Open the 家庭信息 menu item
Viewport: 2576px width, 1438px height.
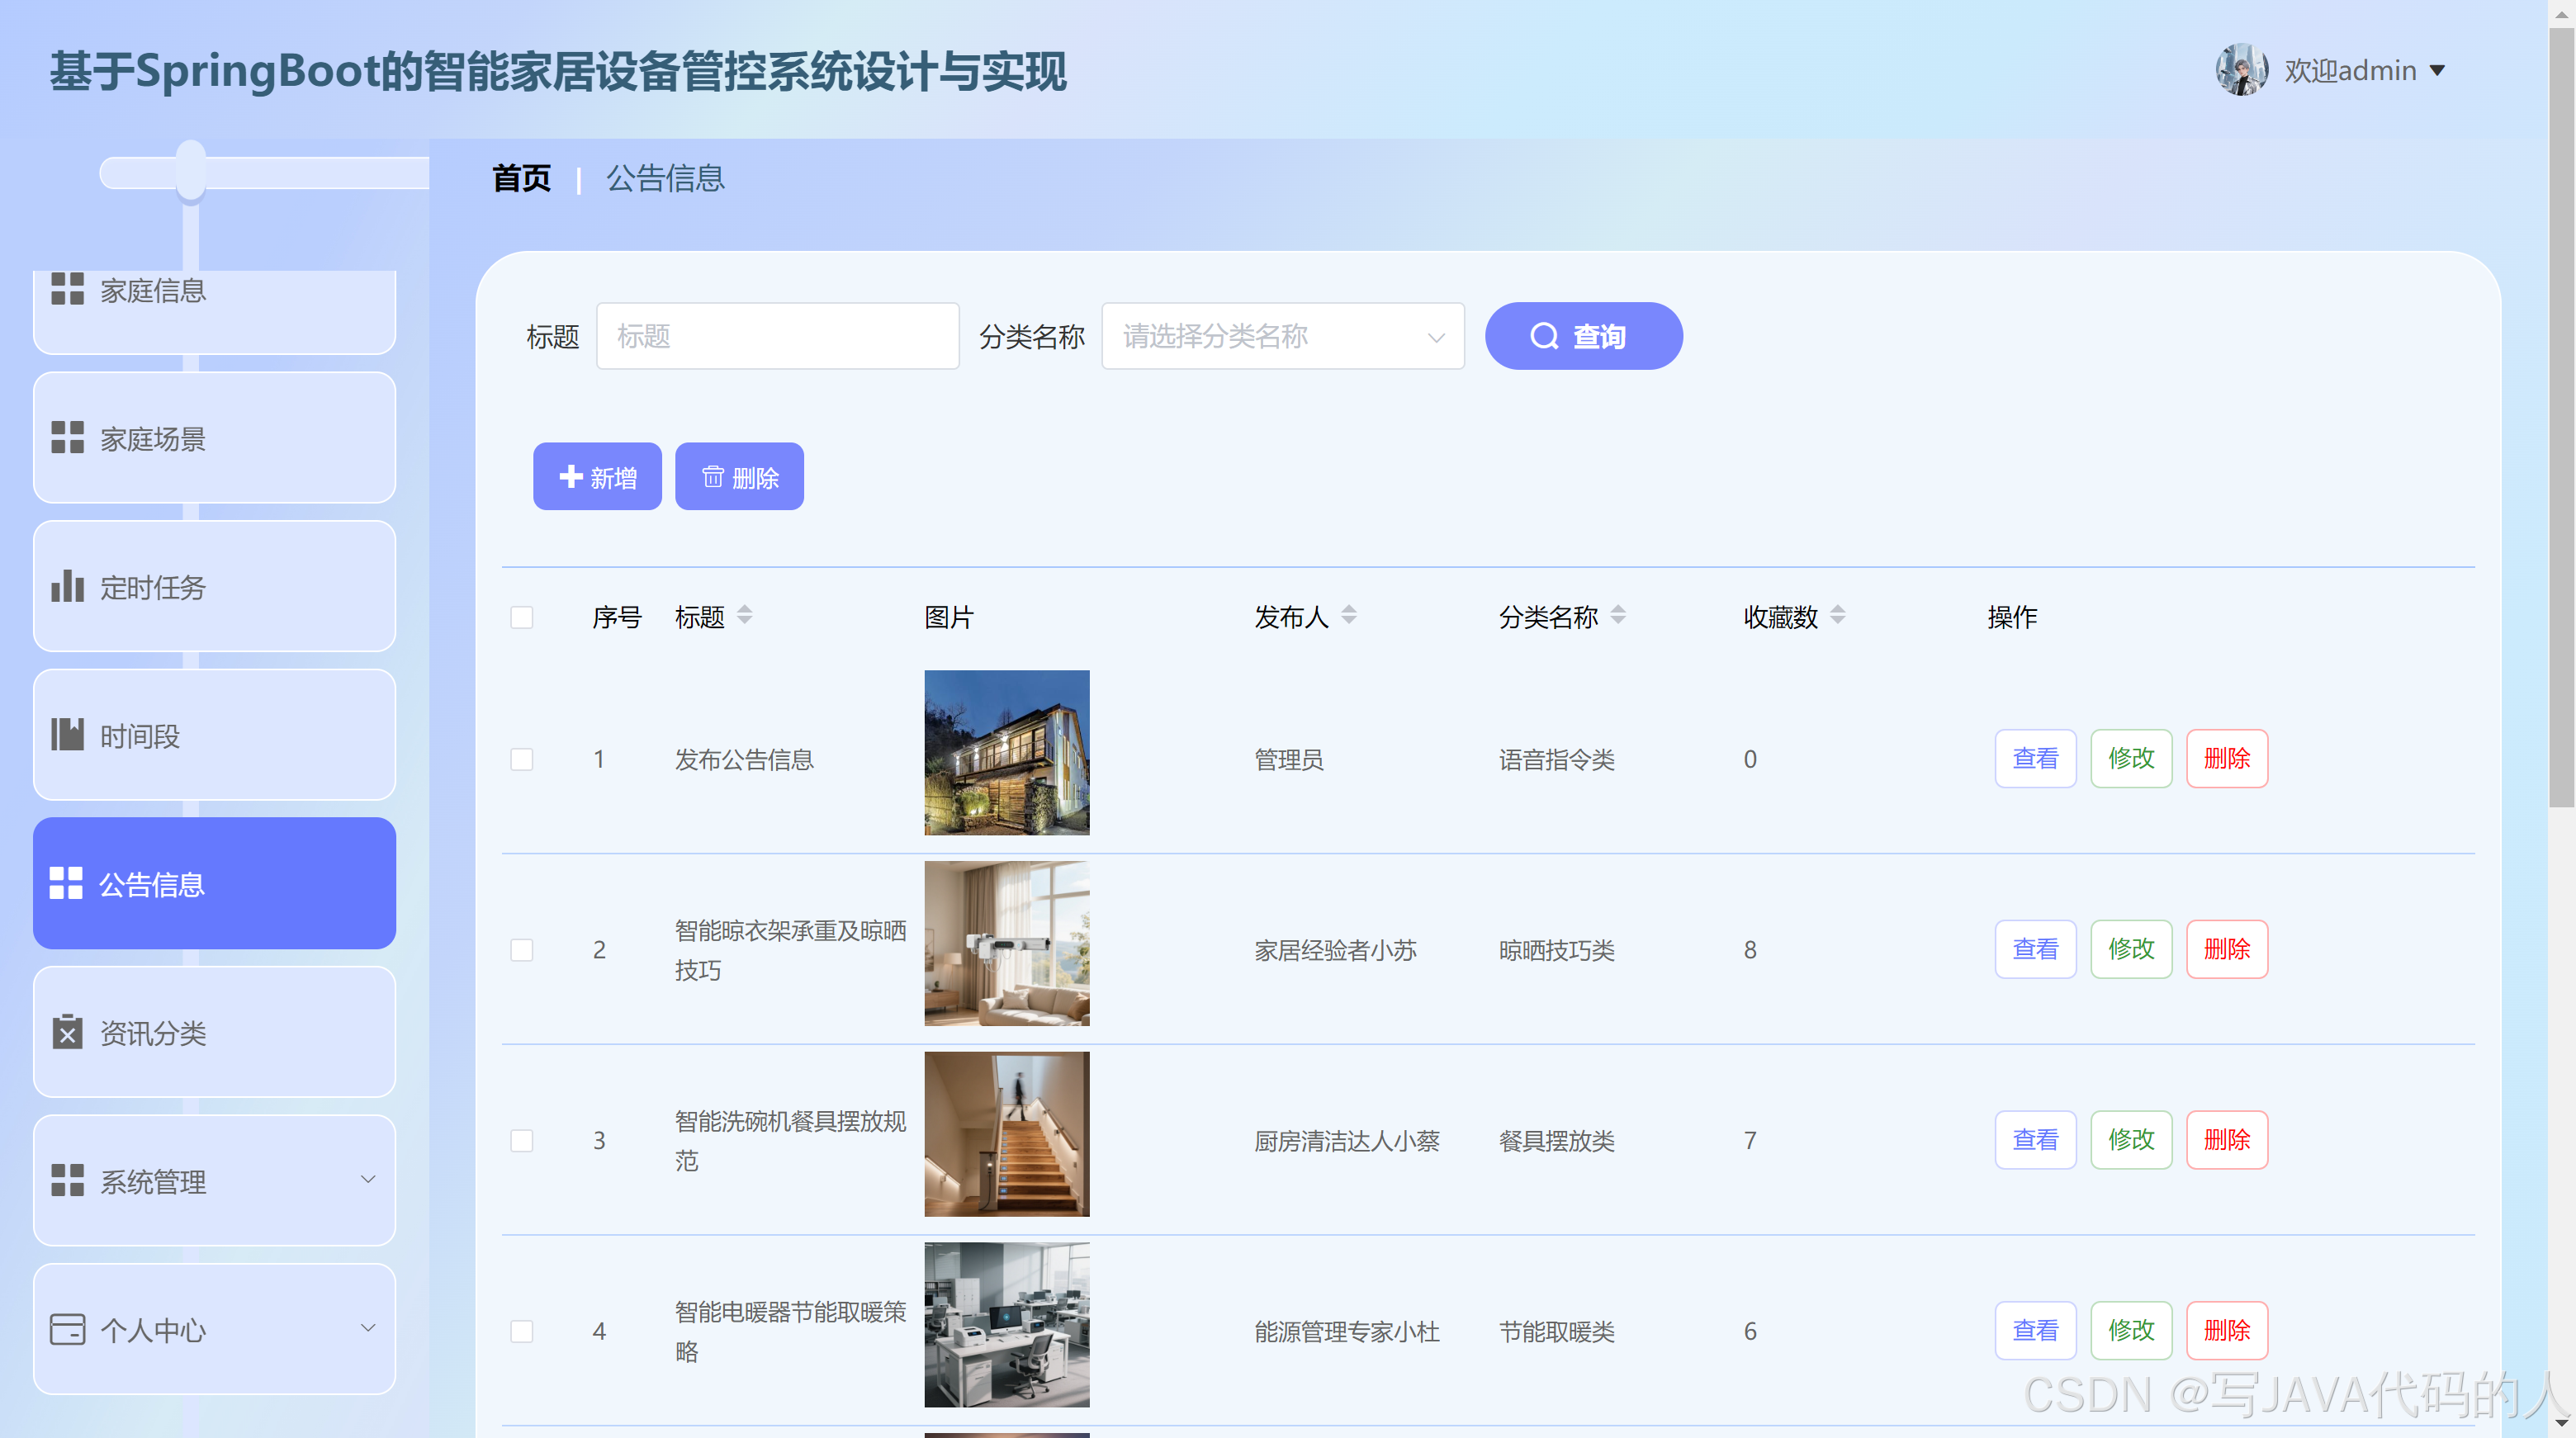pos(214,311)
